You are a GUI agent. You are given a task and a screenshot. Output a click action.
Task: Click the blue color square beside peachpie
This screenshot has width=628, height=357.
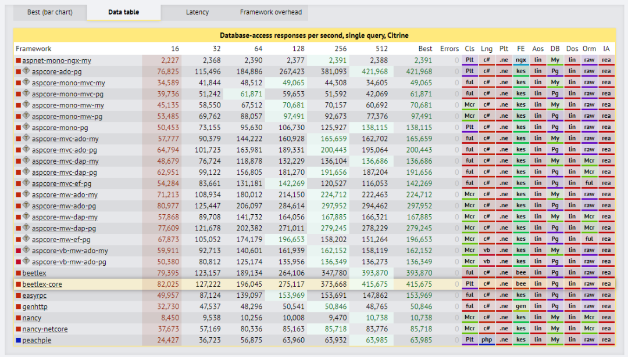19,341
